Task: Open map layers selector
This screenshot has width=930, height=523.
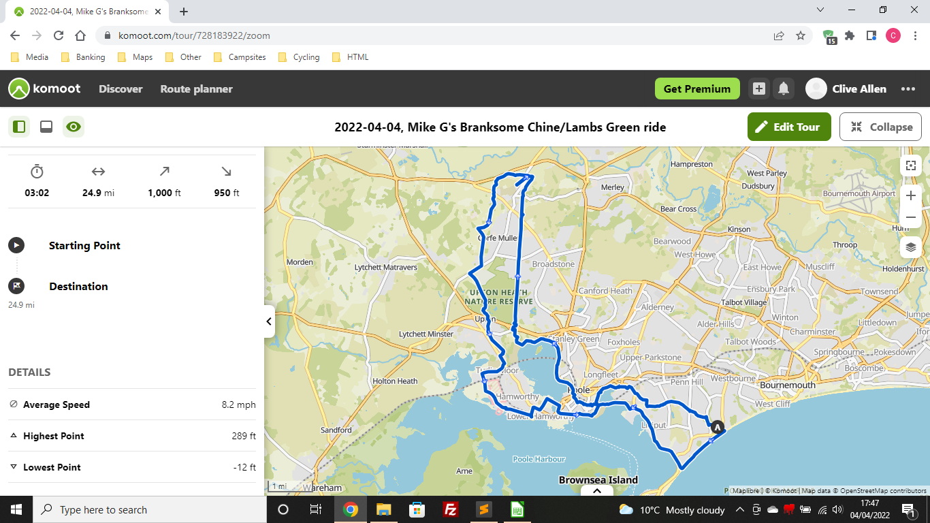Action: (911, 247)
